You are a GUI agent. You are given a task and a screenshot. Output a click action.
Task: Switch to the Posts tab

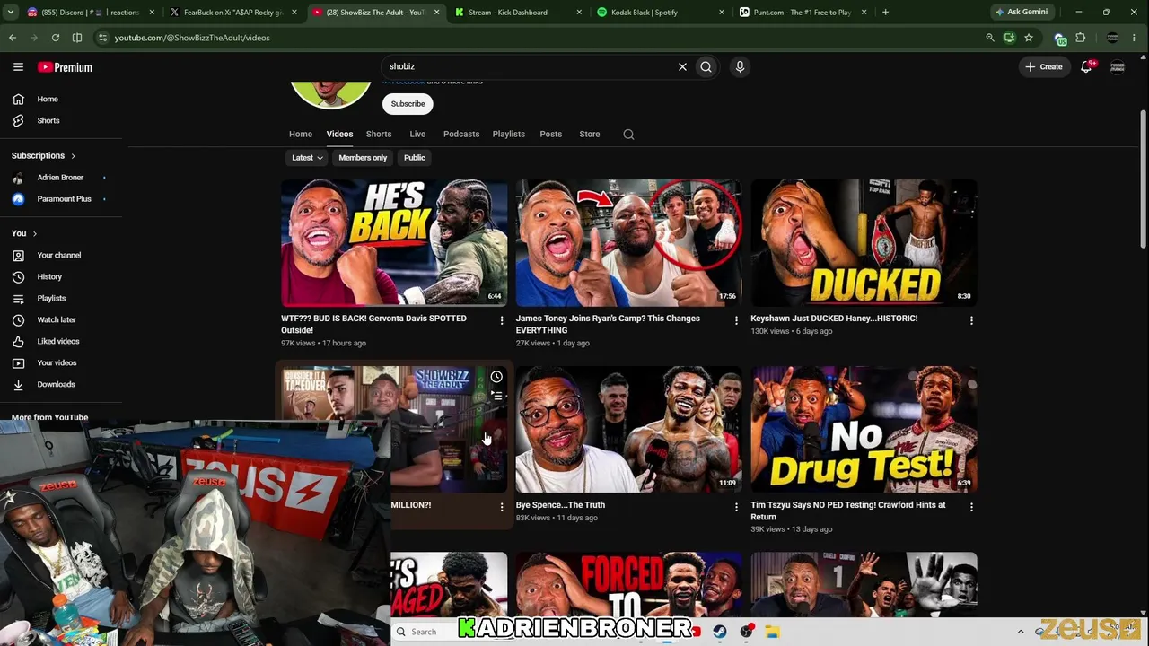(x=551, y=135)
